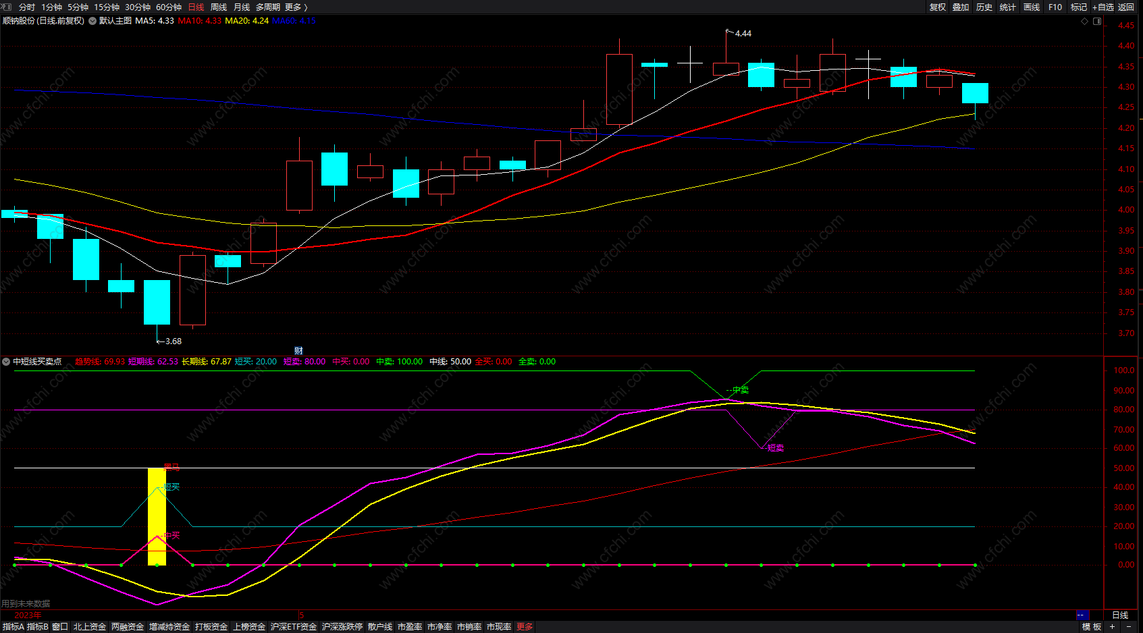Show 上榜资金 indicator
The height and width of the screenshot is (633, 1143).
249,627
